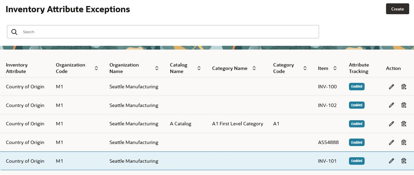Delete the INV-101 exception row
The height and width of the screenshot is (175, 414).
click(x=404, y=161)
